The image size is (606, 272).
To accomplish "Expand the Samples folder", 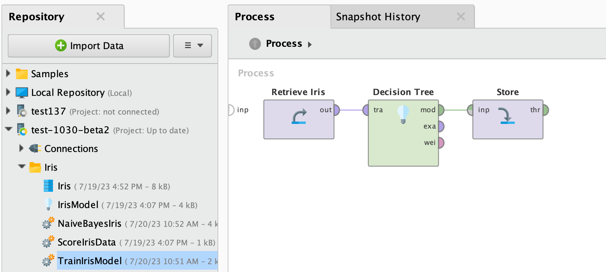I will (8, 74).
